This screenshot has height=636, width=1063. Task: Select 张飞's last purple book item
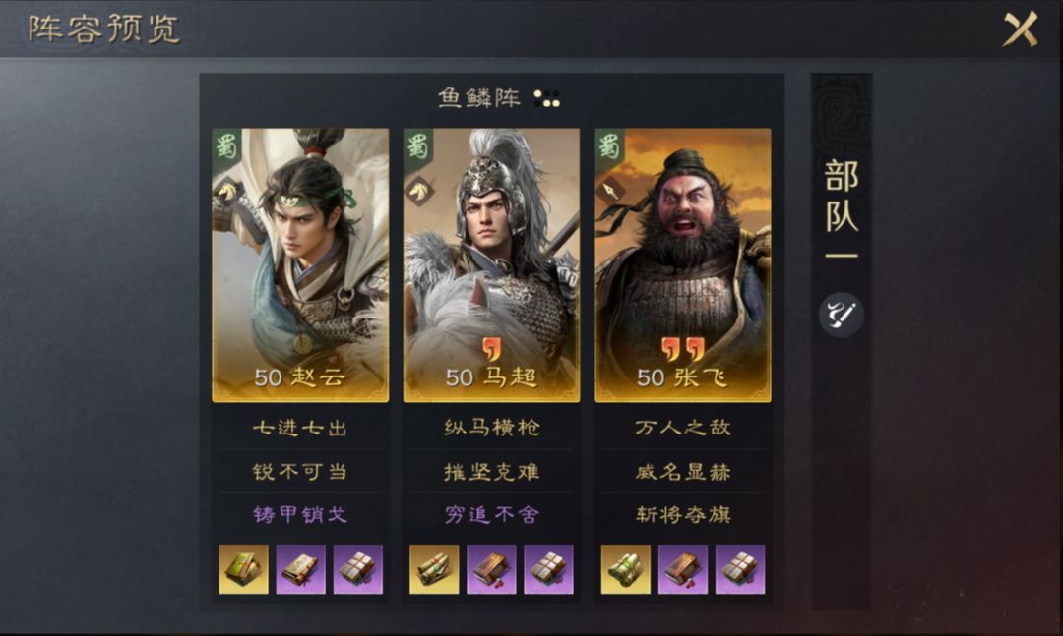click(740, 569)
